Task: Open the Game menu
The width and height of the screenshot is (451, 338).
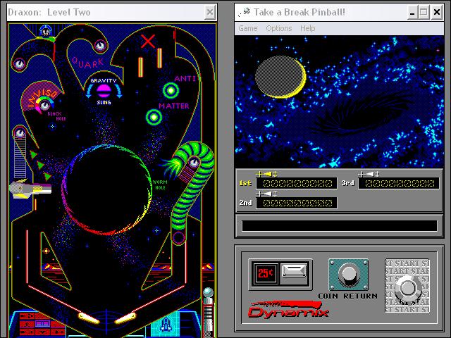Action: click(247, 28)
